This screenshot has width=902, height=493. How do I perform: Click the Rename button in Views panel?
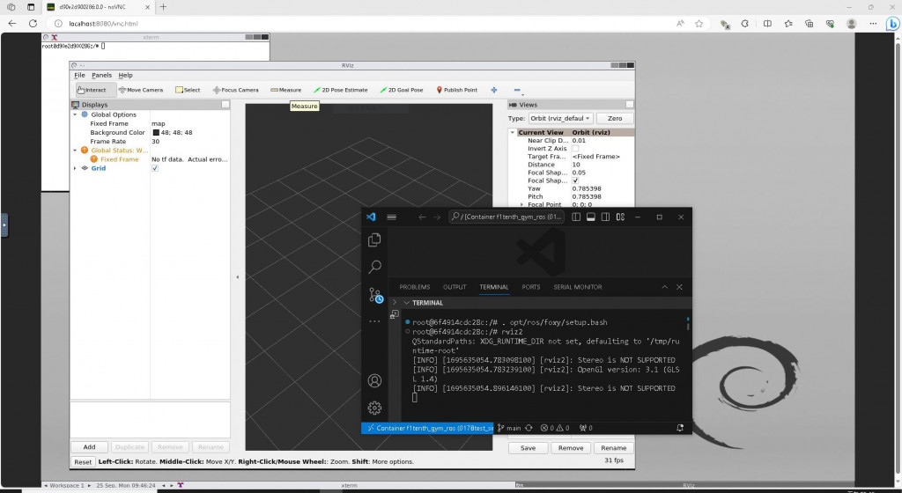coord(614,448)
